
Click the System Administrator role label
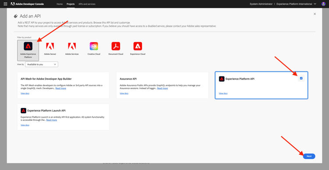tap(261, 4)
